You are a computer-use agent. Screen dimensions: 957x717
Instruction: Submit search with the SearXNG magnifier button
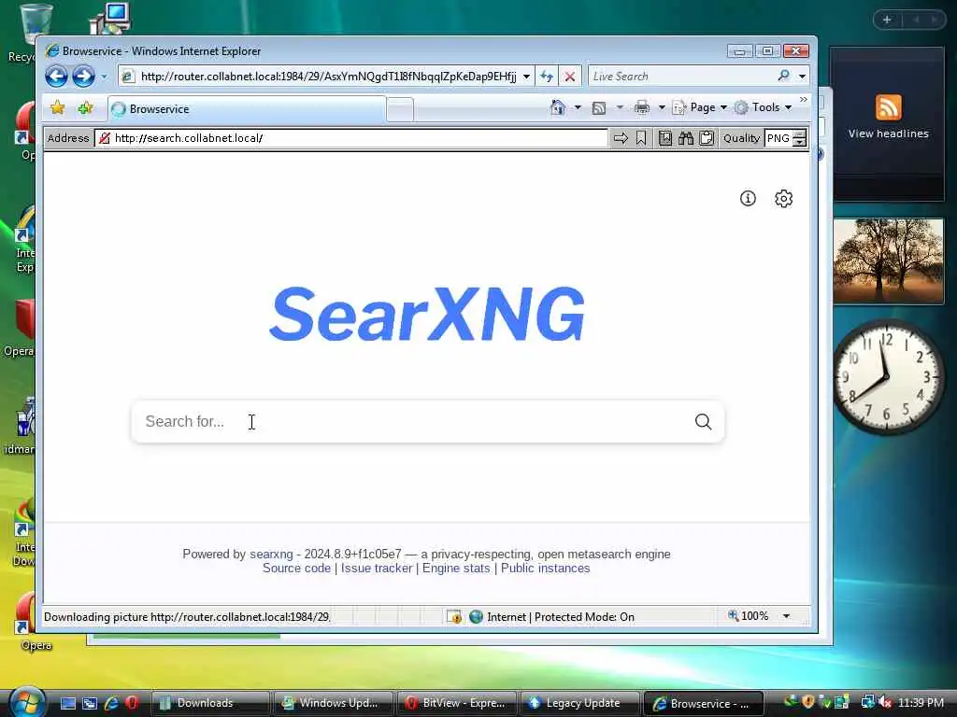tap(703, 421)
